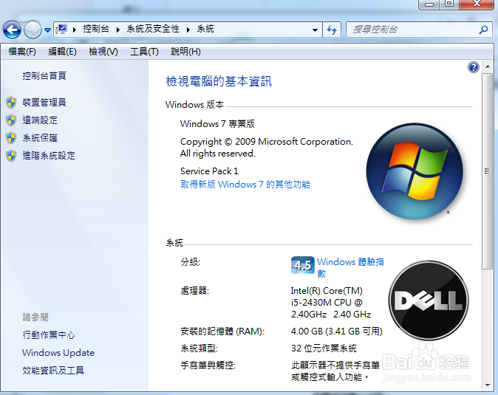Click shield icon beside 系統保護
Image resolution: width=498 pixels, height=395 pixels.
click(11, 138)
